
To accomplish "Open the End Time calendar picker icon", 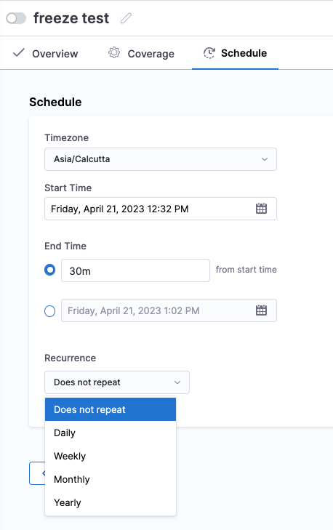I will click(x=261, y=310).
